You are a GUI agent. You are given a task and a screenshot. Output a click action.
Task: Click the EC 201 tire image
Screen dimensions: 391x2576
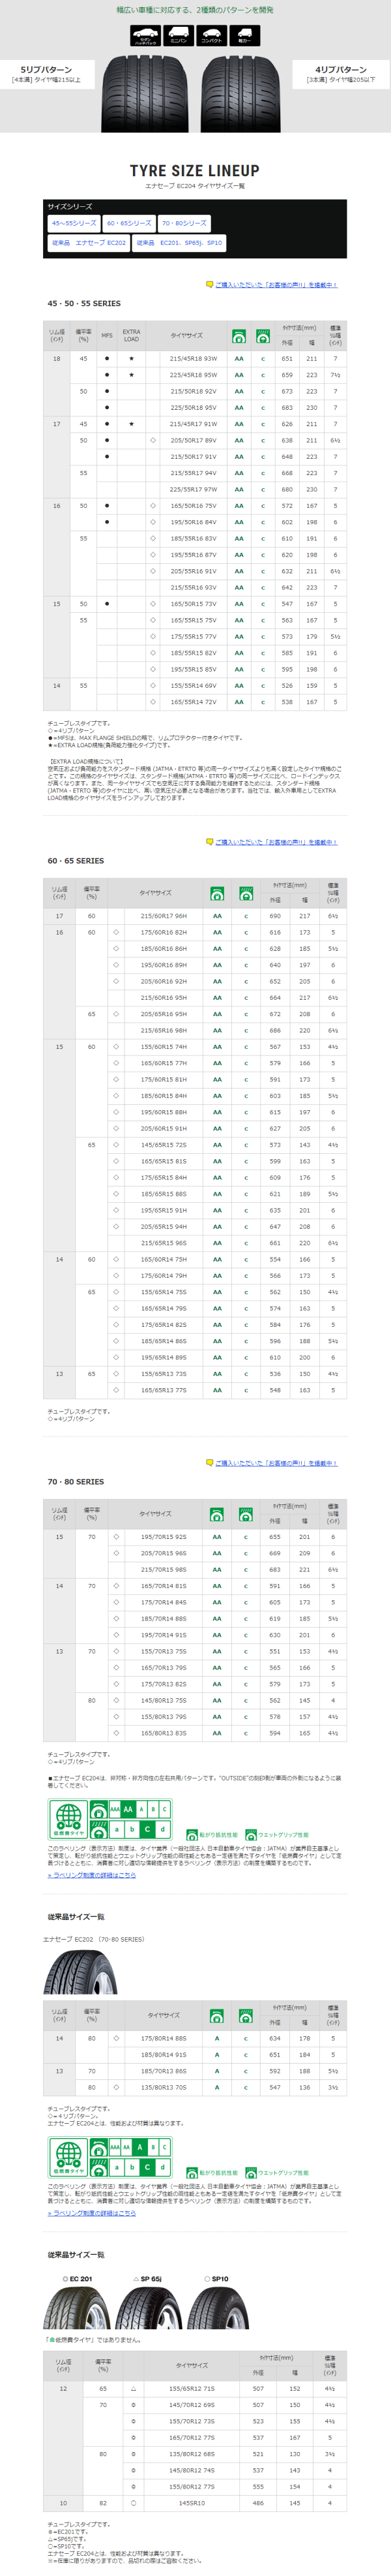coord(78,2308)
